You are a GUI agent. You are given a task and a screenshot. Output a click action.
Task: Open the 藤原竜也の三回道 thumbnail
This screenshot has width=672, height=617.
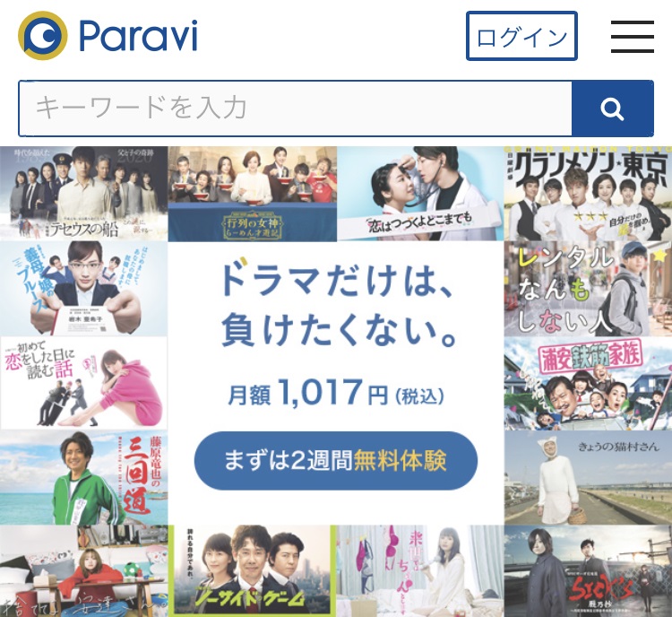click(83, 478)
